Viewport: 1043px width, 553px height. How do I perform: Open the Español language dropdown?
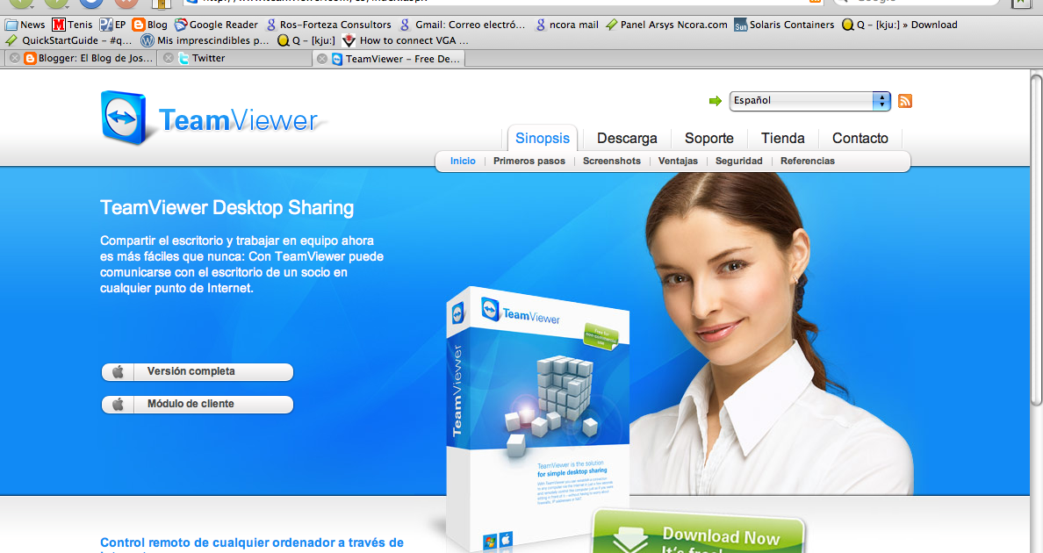pos(809,101)
